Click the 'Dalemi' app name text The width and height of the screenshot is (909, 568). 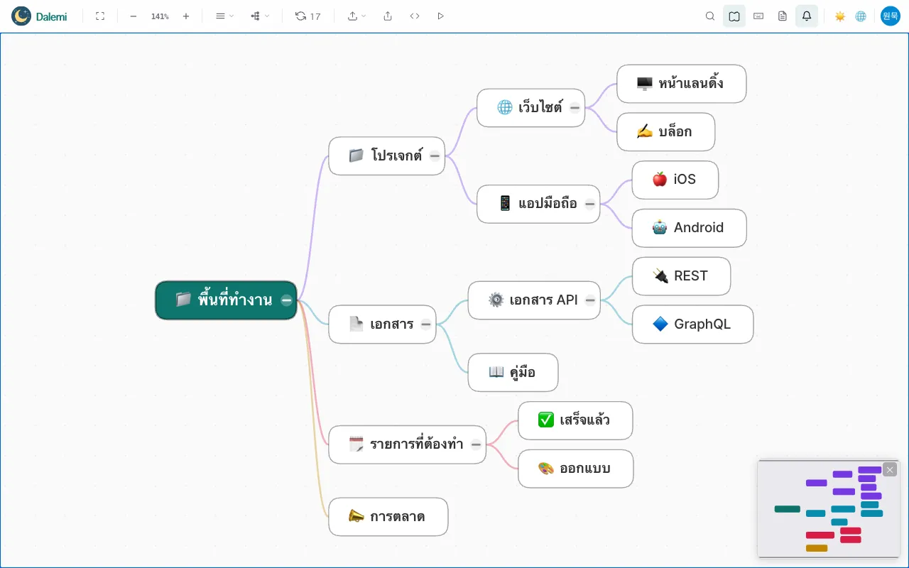[x=52, y=16]
